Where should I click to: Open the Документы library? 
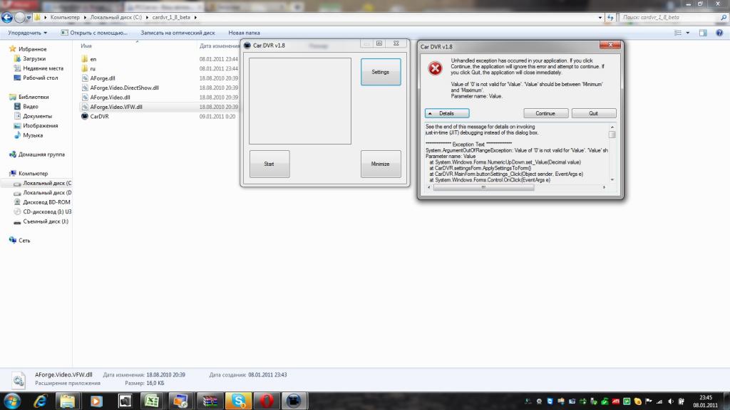coord(37,116)
